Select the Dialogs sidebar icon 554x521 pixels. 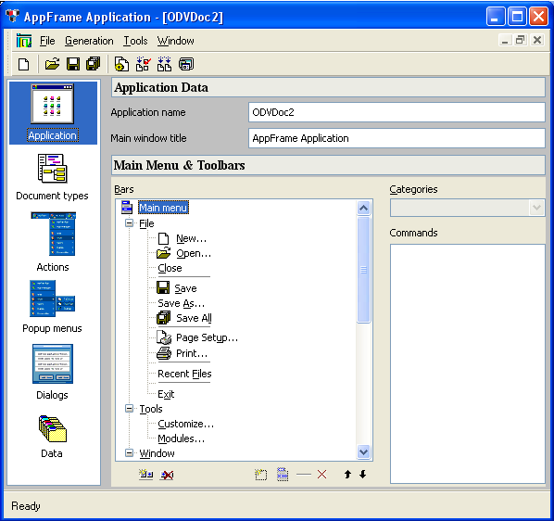point(52,372)
